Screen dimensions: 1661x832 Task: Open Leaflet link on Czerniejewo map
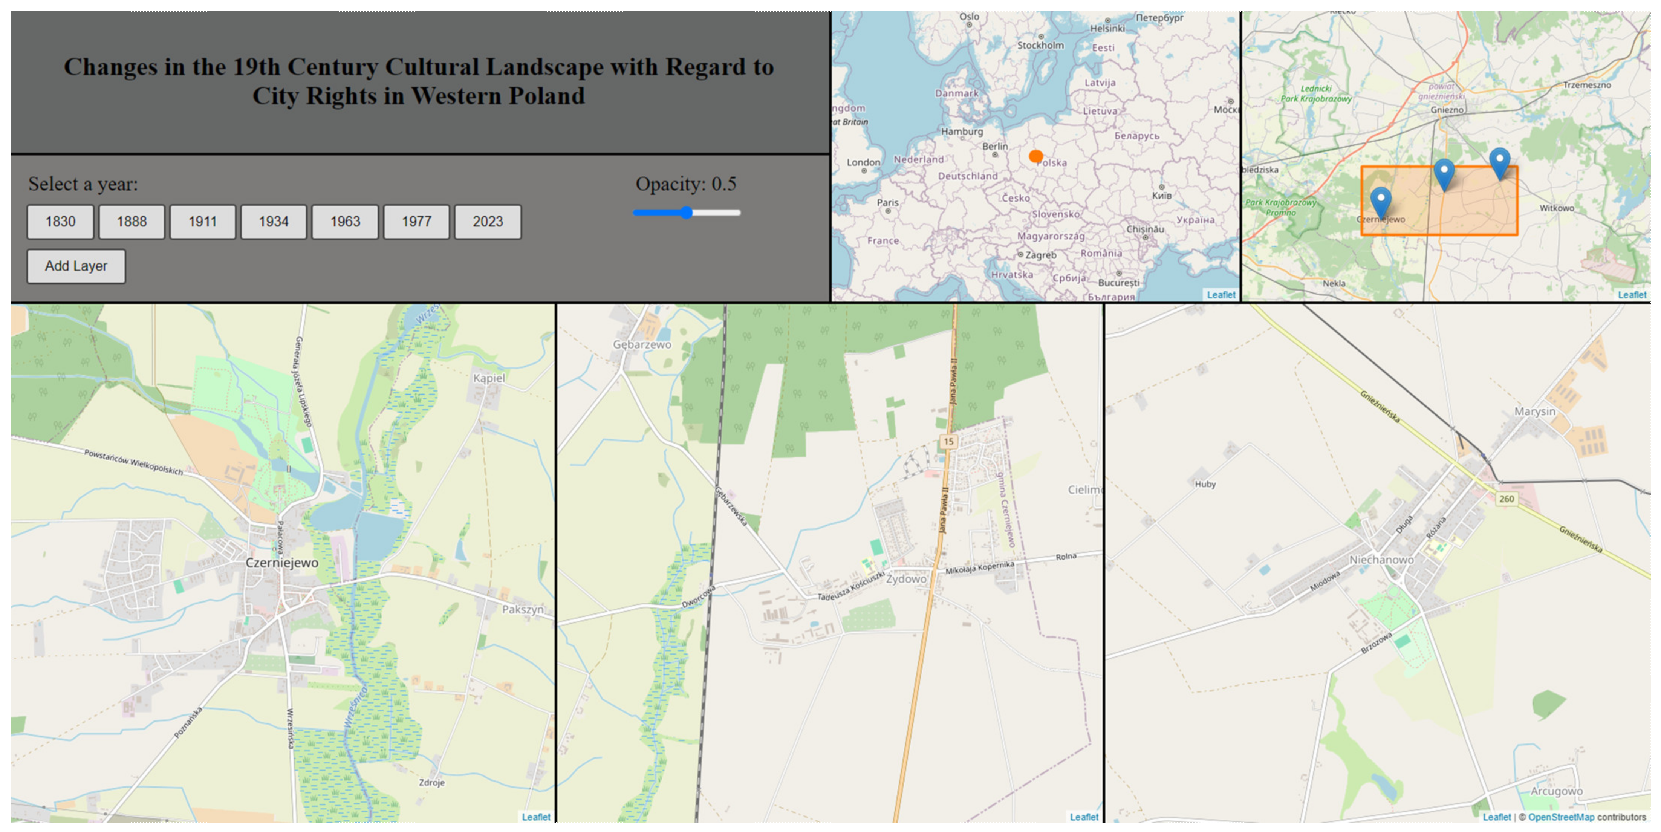click(x=536, y=817)
